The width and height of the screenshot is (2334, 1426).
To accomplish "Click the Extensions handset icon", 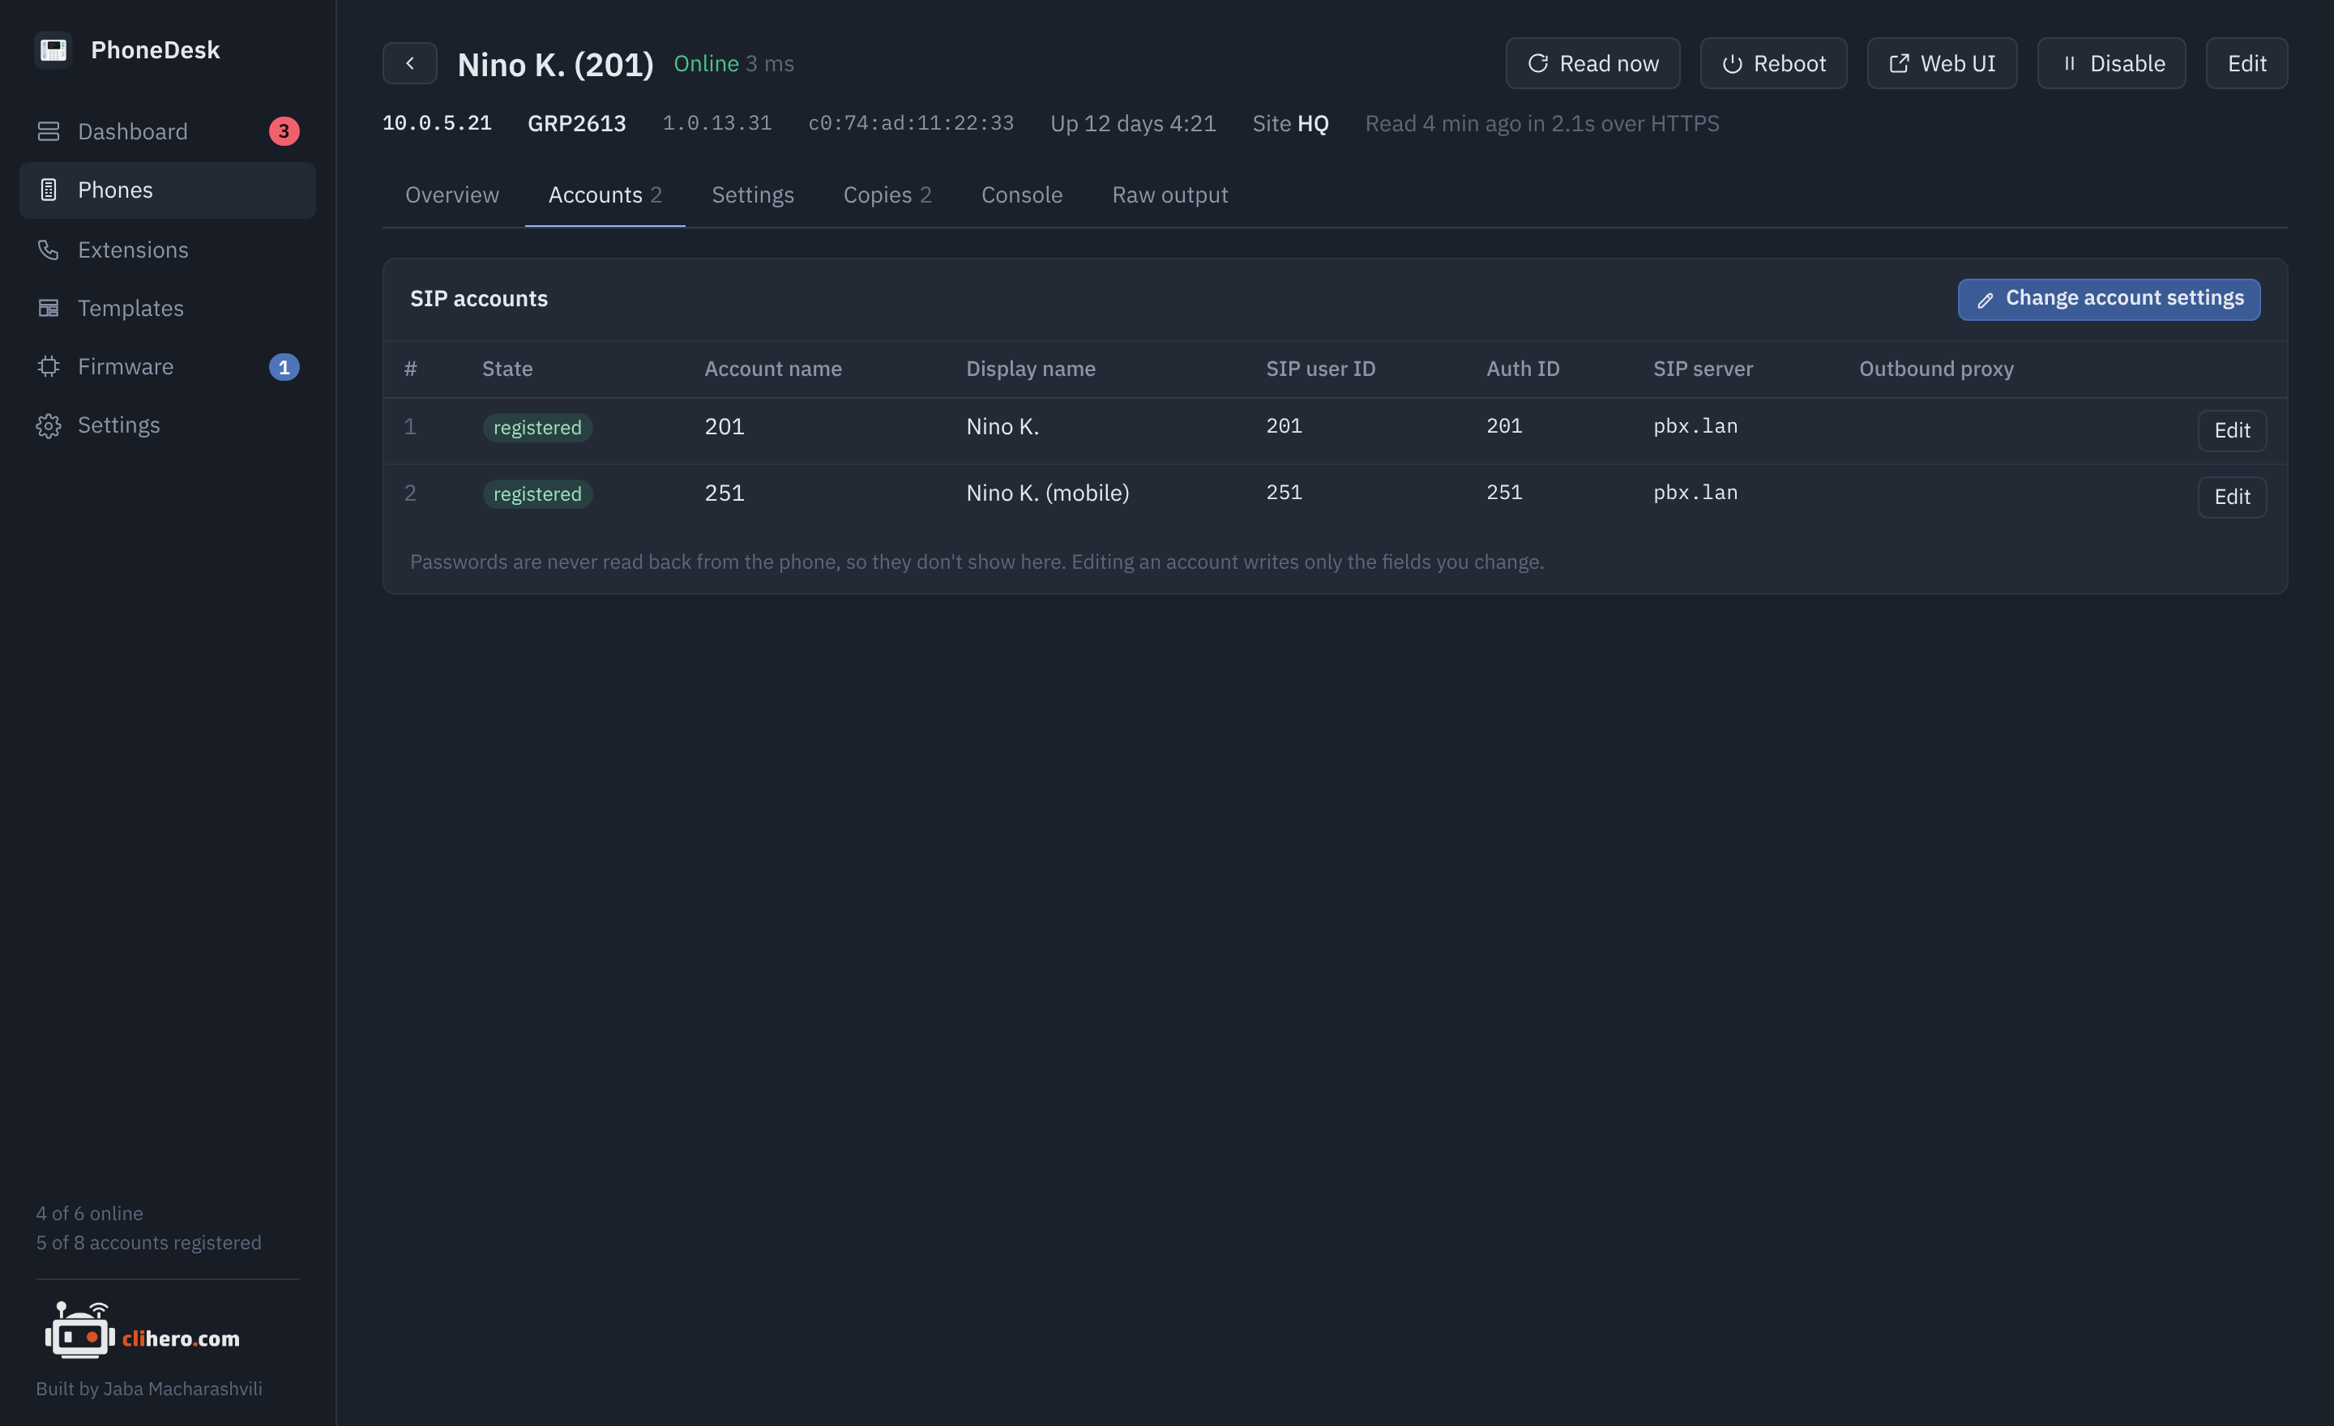I will [x=49, y=250].
